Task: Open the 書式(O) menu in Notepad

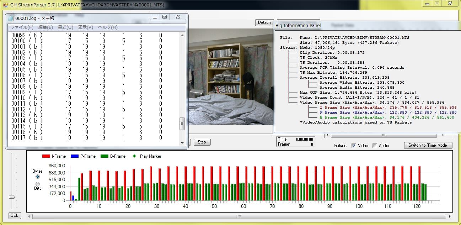Action: [x=65, y=27]
